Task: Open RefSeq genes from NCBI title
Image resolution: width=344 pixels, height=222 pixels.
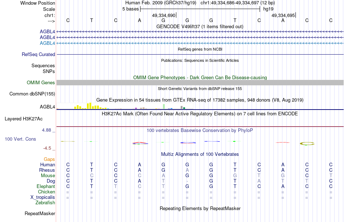Action: coord(200,49)
